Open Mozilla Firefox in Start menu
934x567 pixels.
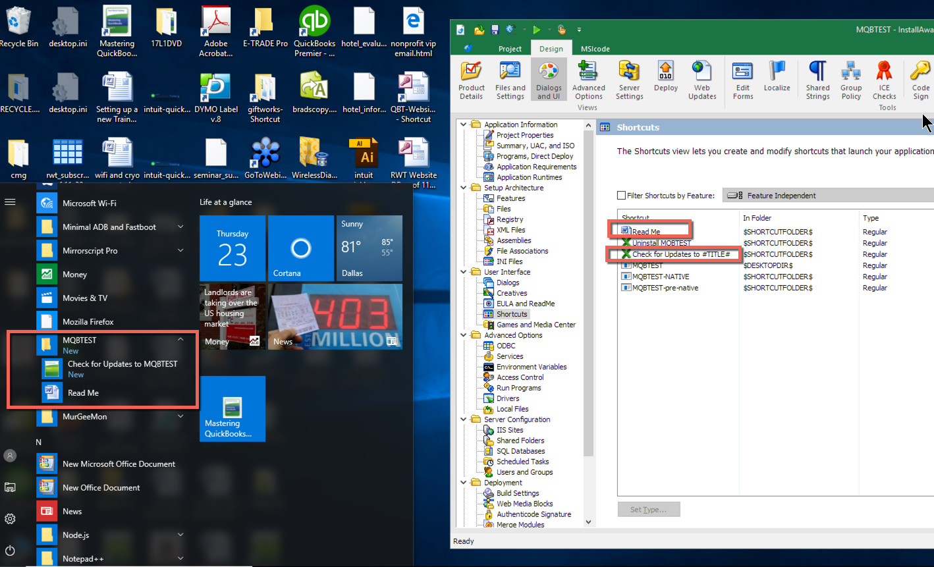point(88,321)
